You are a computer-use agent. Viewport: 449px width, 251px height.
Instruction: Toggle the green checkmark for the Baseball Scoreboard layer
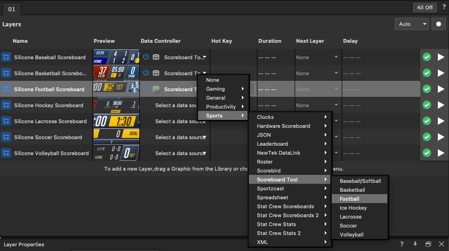(427, 57)
